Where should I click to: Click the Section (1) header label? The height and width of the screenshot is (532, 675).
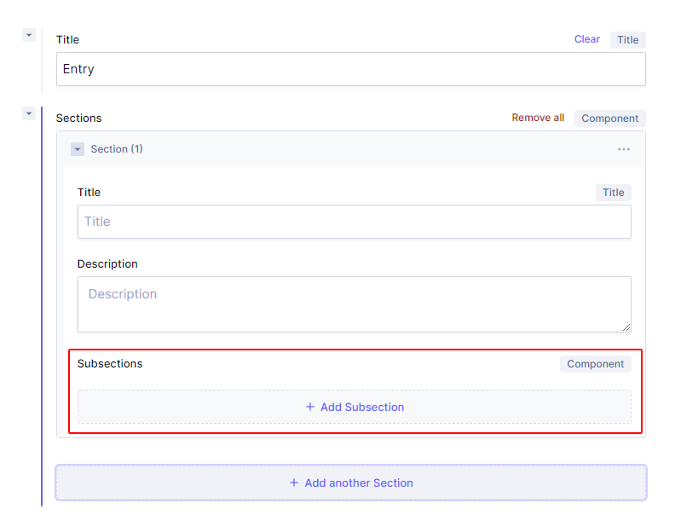click(x=117, y=149)
